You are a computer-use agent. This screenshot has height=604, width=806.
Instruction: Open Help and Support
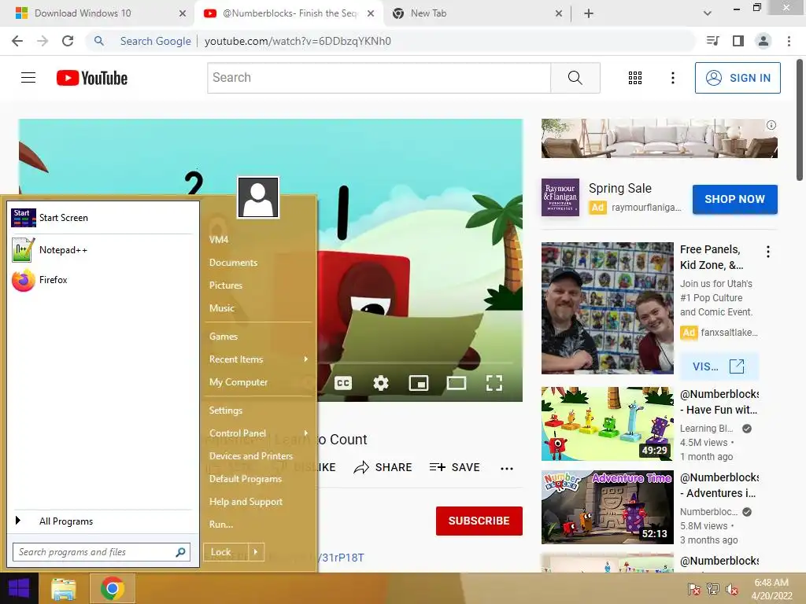[246, 502]
